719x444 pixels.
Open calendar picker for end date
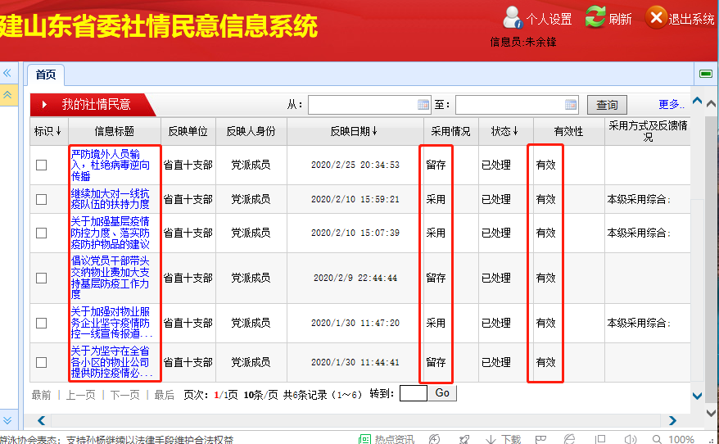[x=571, y=105]
